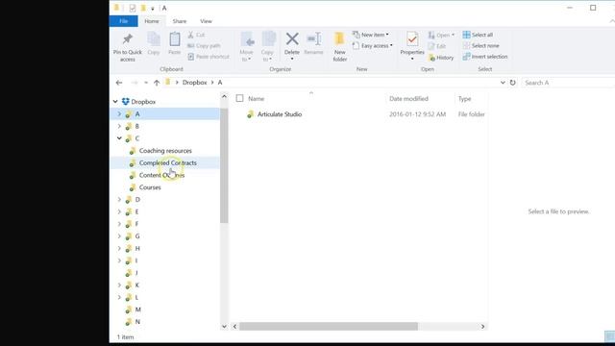Sort by the Name column header
The image size is (615, 346).
coord(257,99)
